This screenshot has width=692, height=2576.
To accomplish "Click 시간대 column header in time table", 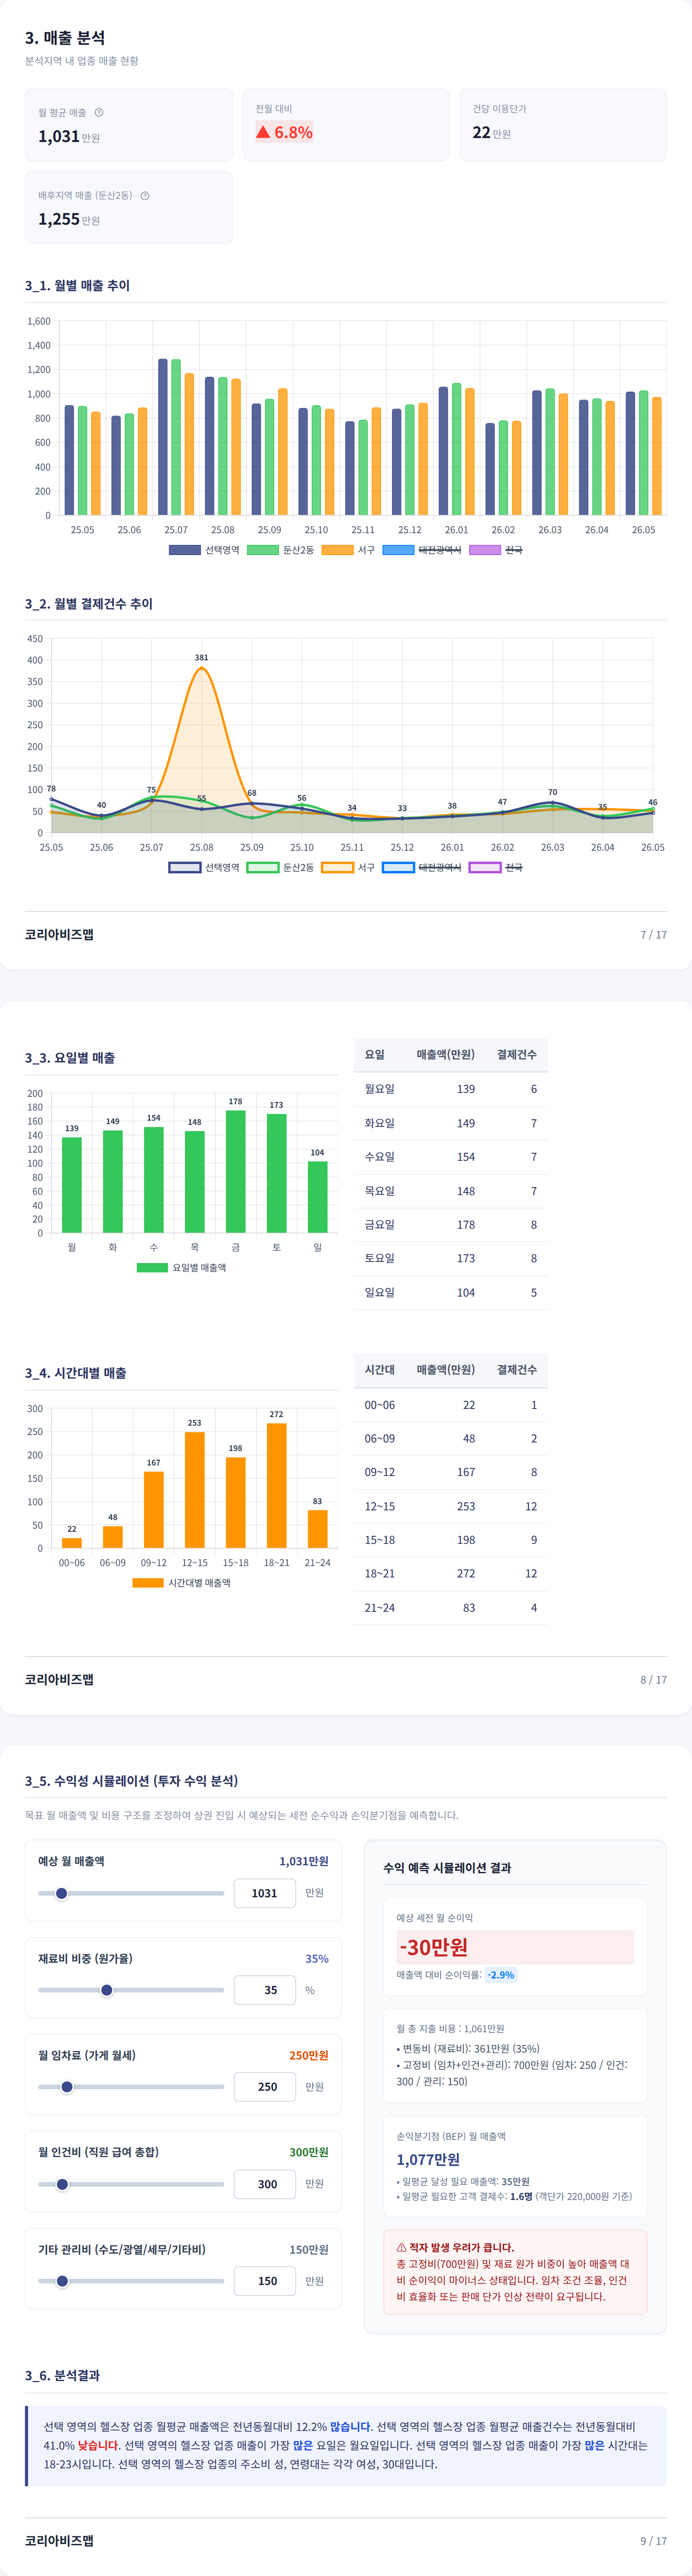I will [x=380, y=1369].
